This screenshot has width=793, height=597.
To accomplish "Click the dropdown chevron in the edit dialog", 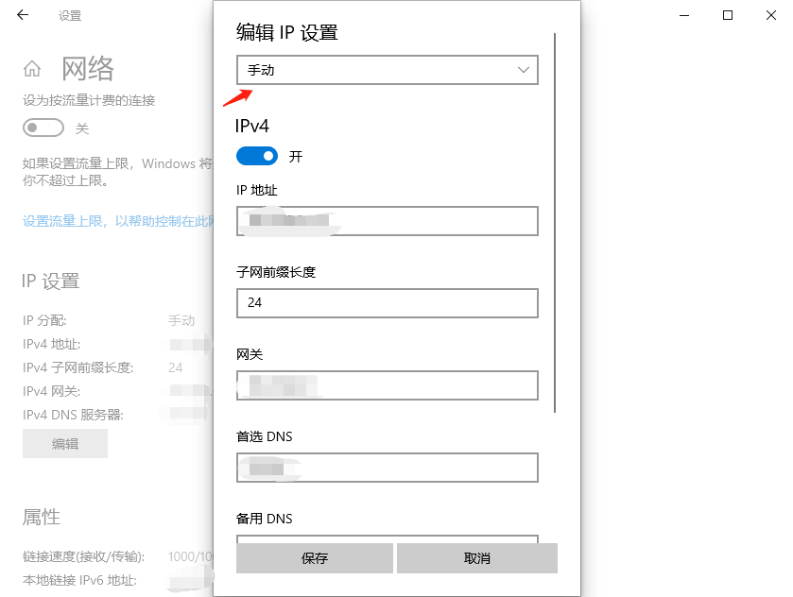I will 522,70.
